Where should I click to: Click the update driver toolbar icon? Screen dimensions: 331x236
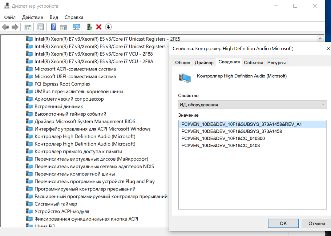coord(90,27)
